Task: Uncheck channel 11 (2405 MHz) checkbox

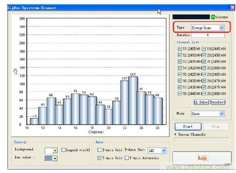Action: click(180, 49)
